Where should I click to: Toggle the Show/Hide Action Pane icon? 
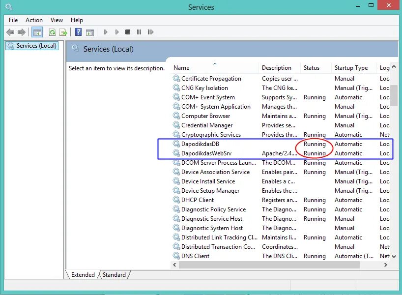90,32
